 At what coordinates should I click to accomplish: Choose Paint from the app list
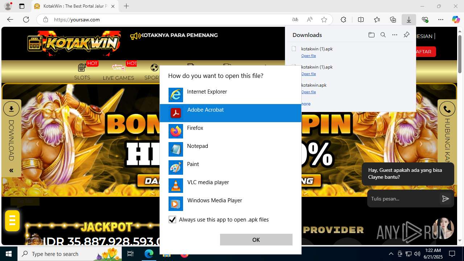pos(230,167)
